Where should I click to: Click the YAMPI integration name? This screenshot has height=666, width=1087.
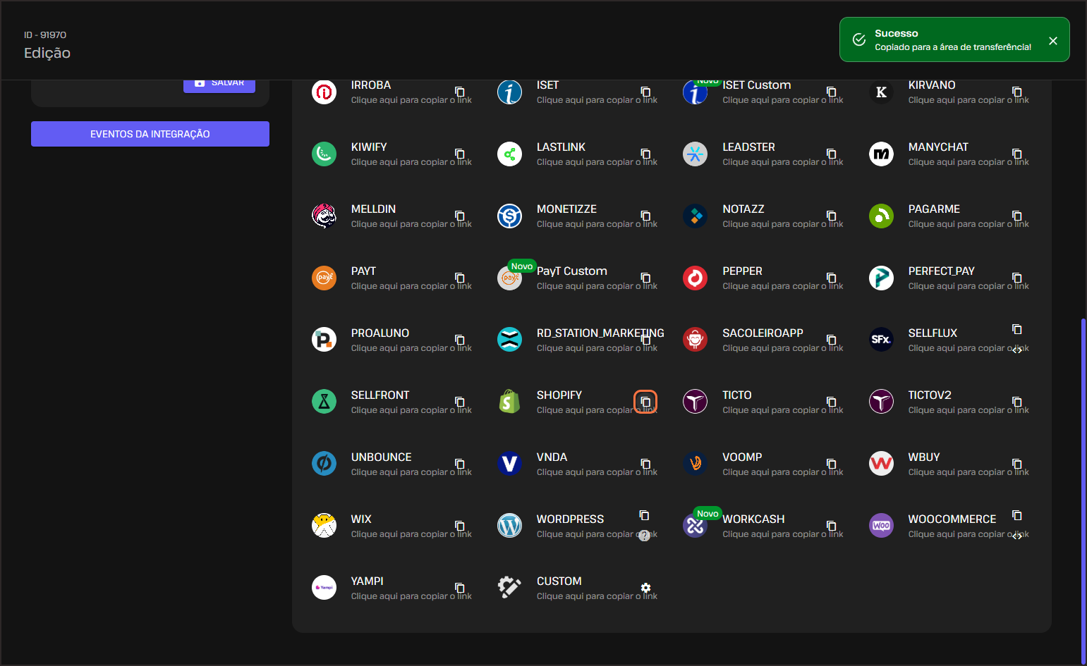click(x=368, y=581)
